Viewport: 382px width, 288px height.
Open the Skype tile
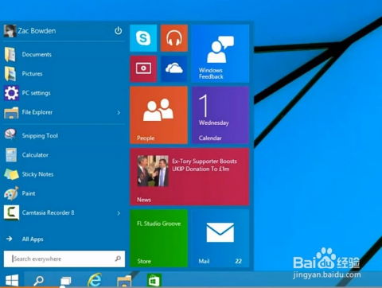143,38
